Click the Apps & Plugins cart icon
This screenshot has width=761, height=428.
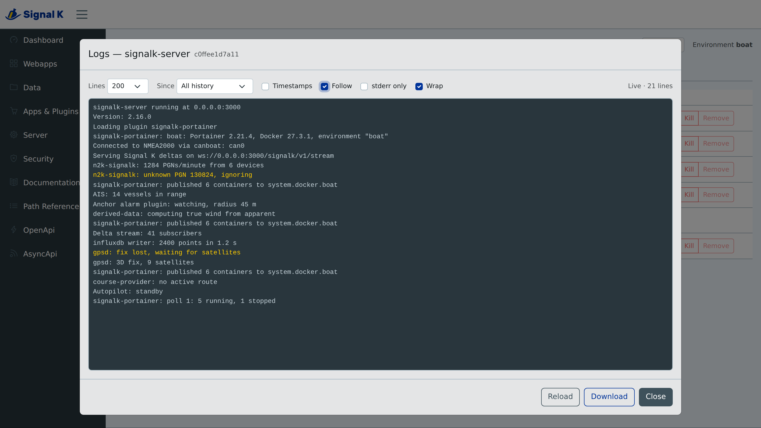(13, 111)
